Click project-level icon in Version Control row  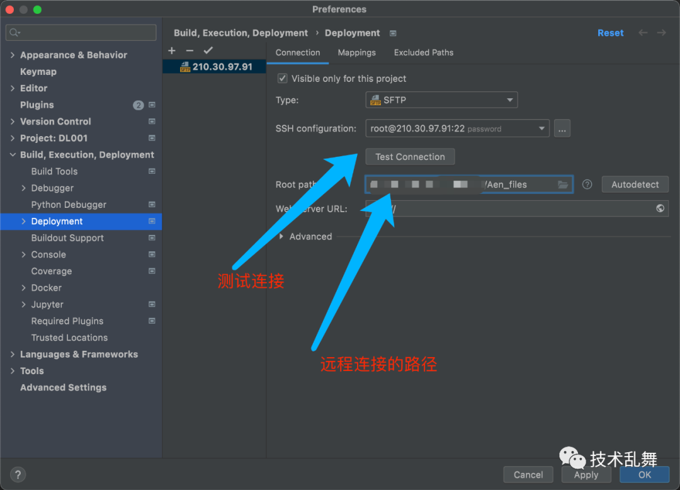point(152,122)
